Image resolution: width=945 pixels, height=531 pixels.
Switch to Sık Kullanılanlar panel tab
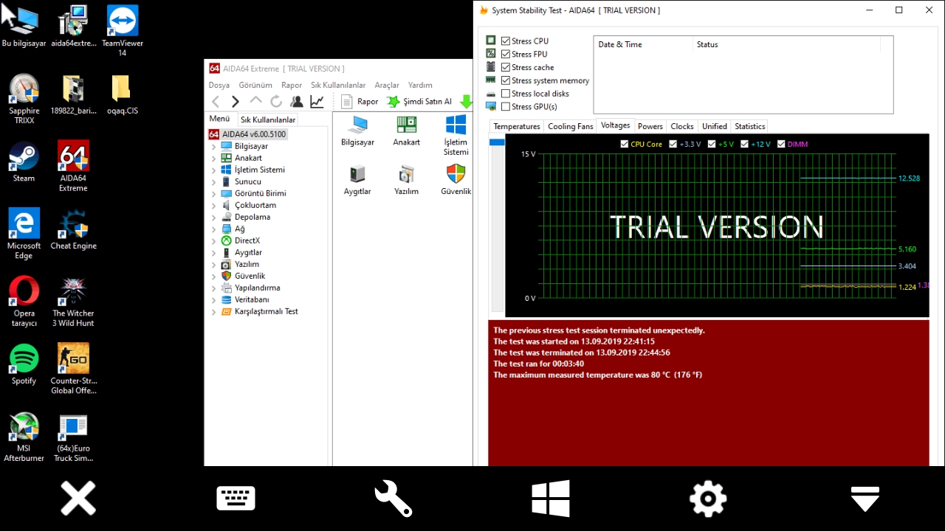tap(268, 120)
